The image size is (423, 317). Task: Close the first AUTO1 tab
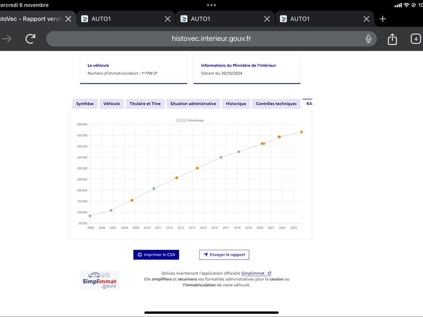168,19
